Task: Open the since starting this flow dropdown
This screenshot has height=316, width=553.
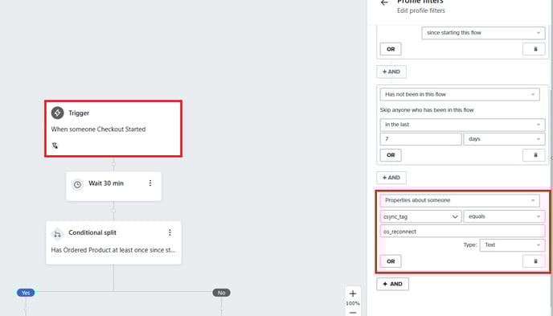Action: point(483,33)
